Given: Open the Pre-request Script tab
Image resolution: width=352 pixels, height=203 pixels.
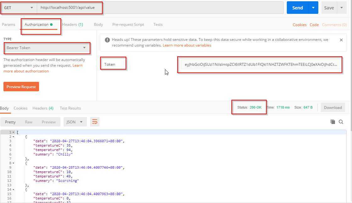Looking at the screenshot, I should pyautogui.click(x=128, y=25).
